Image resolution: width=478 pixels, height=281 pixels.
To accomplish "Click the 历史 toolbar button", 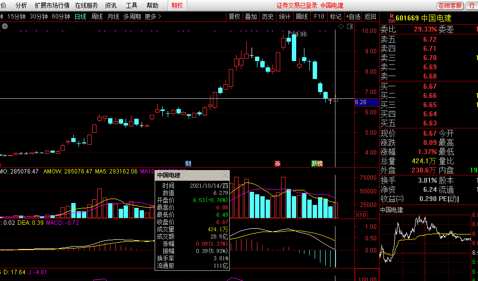I will [x=268, y=16].
